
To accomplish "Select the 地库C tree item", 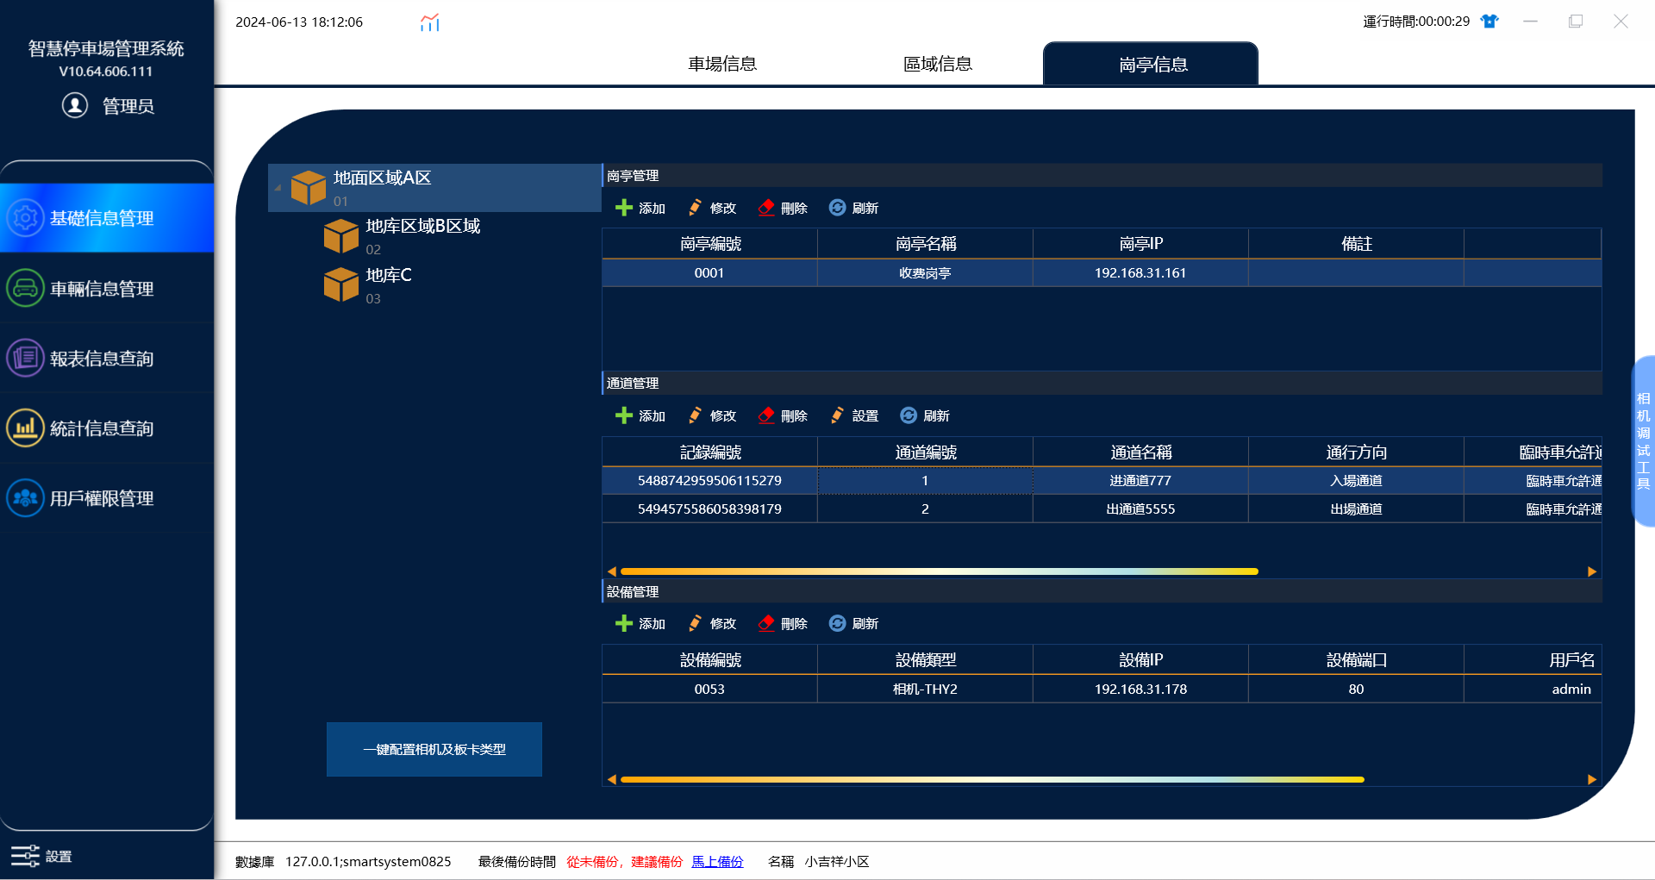I will [x=388, y=284].
